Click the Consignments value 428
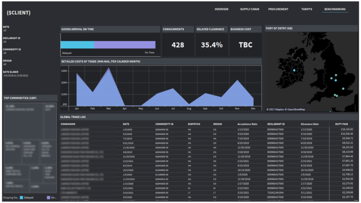Screen dimensions: 361x203 click(178, 45)
